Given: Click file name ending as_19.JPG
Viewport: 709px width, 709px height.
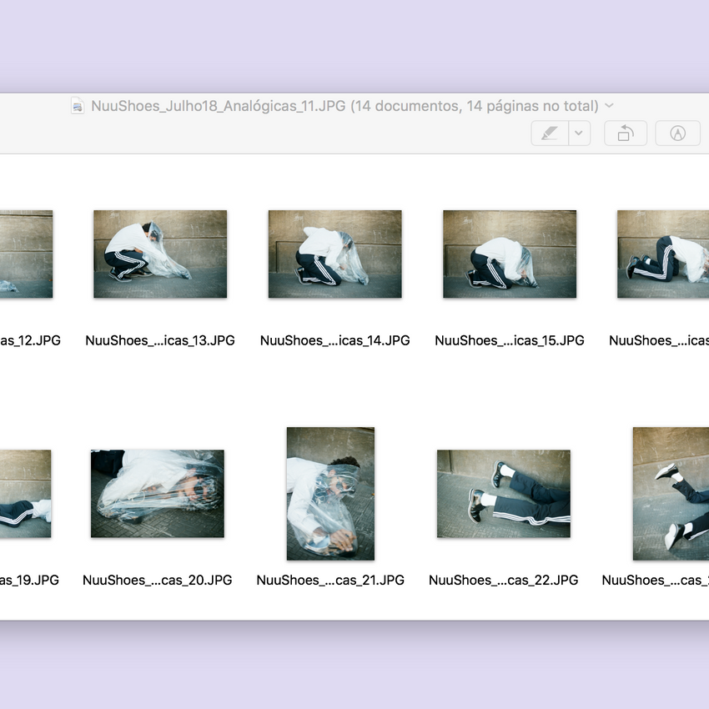Looking at the screenshot, I should pyautogui.click(x=29, y=581).
